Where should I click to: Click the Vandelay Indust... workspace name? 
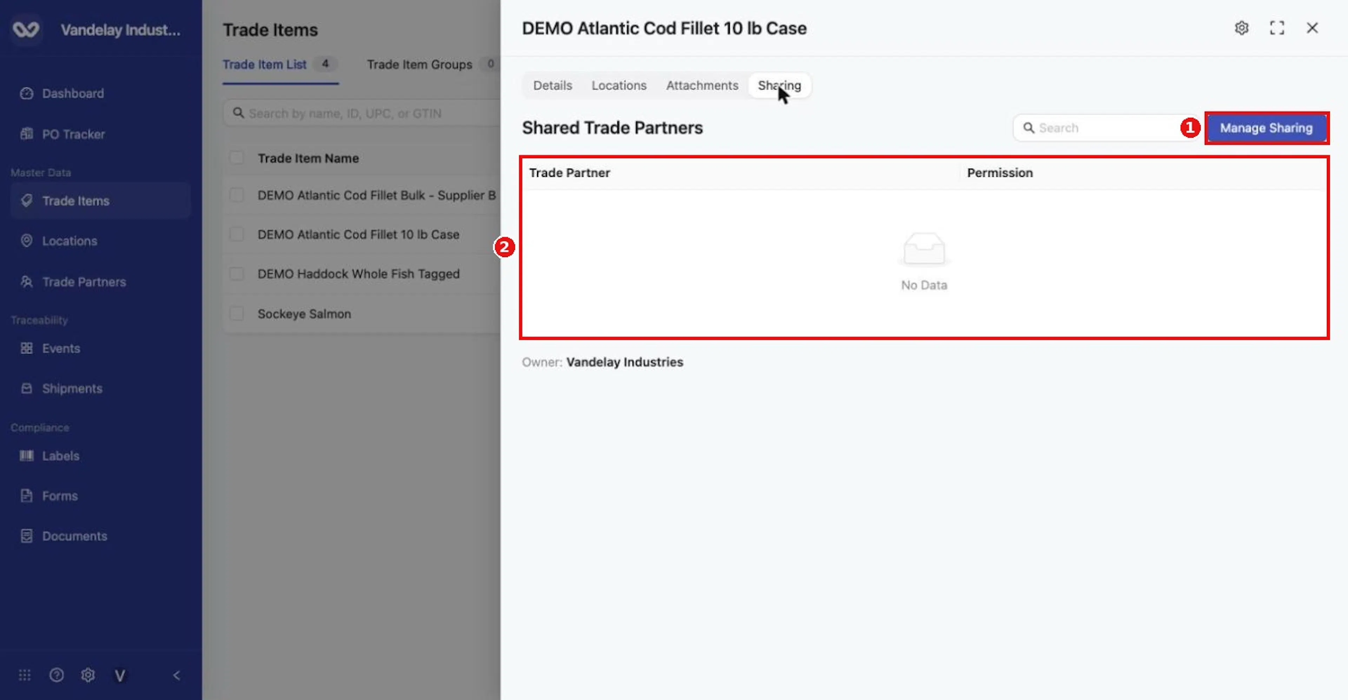[120, 30]
